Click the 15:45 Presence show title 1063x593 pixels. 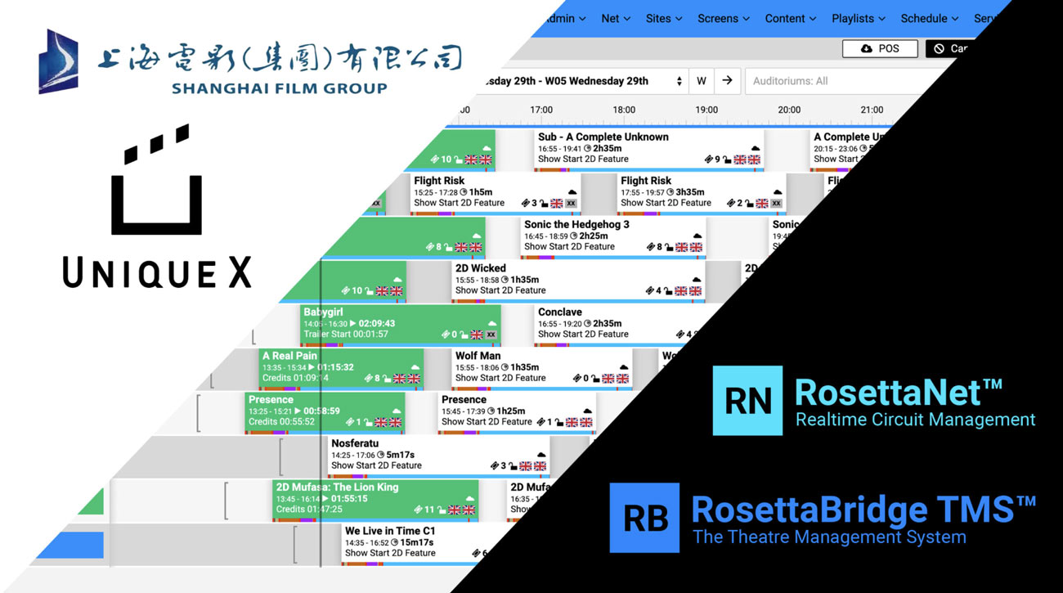click(464, 399)
